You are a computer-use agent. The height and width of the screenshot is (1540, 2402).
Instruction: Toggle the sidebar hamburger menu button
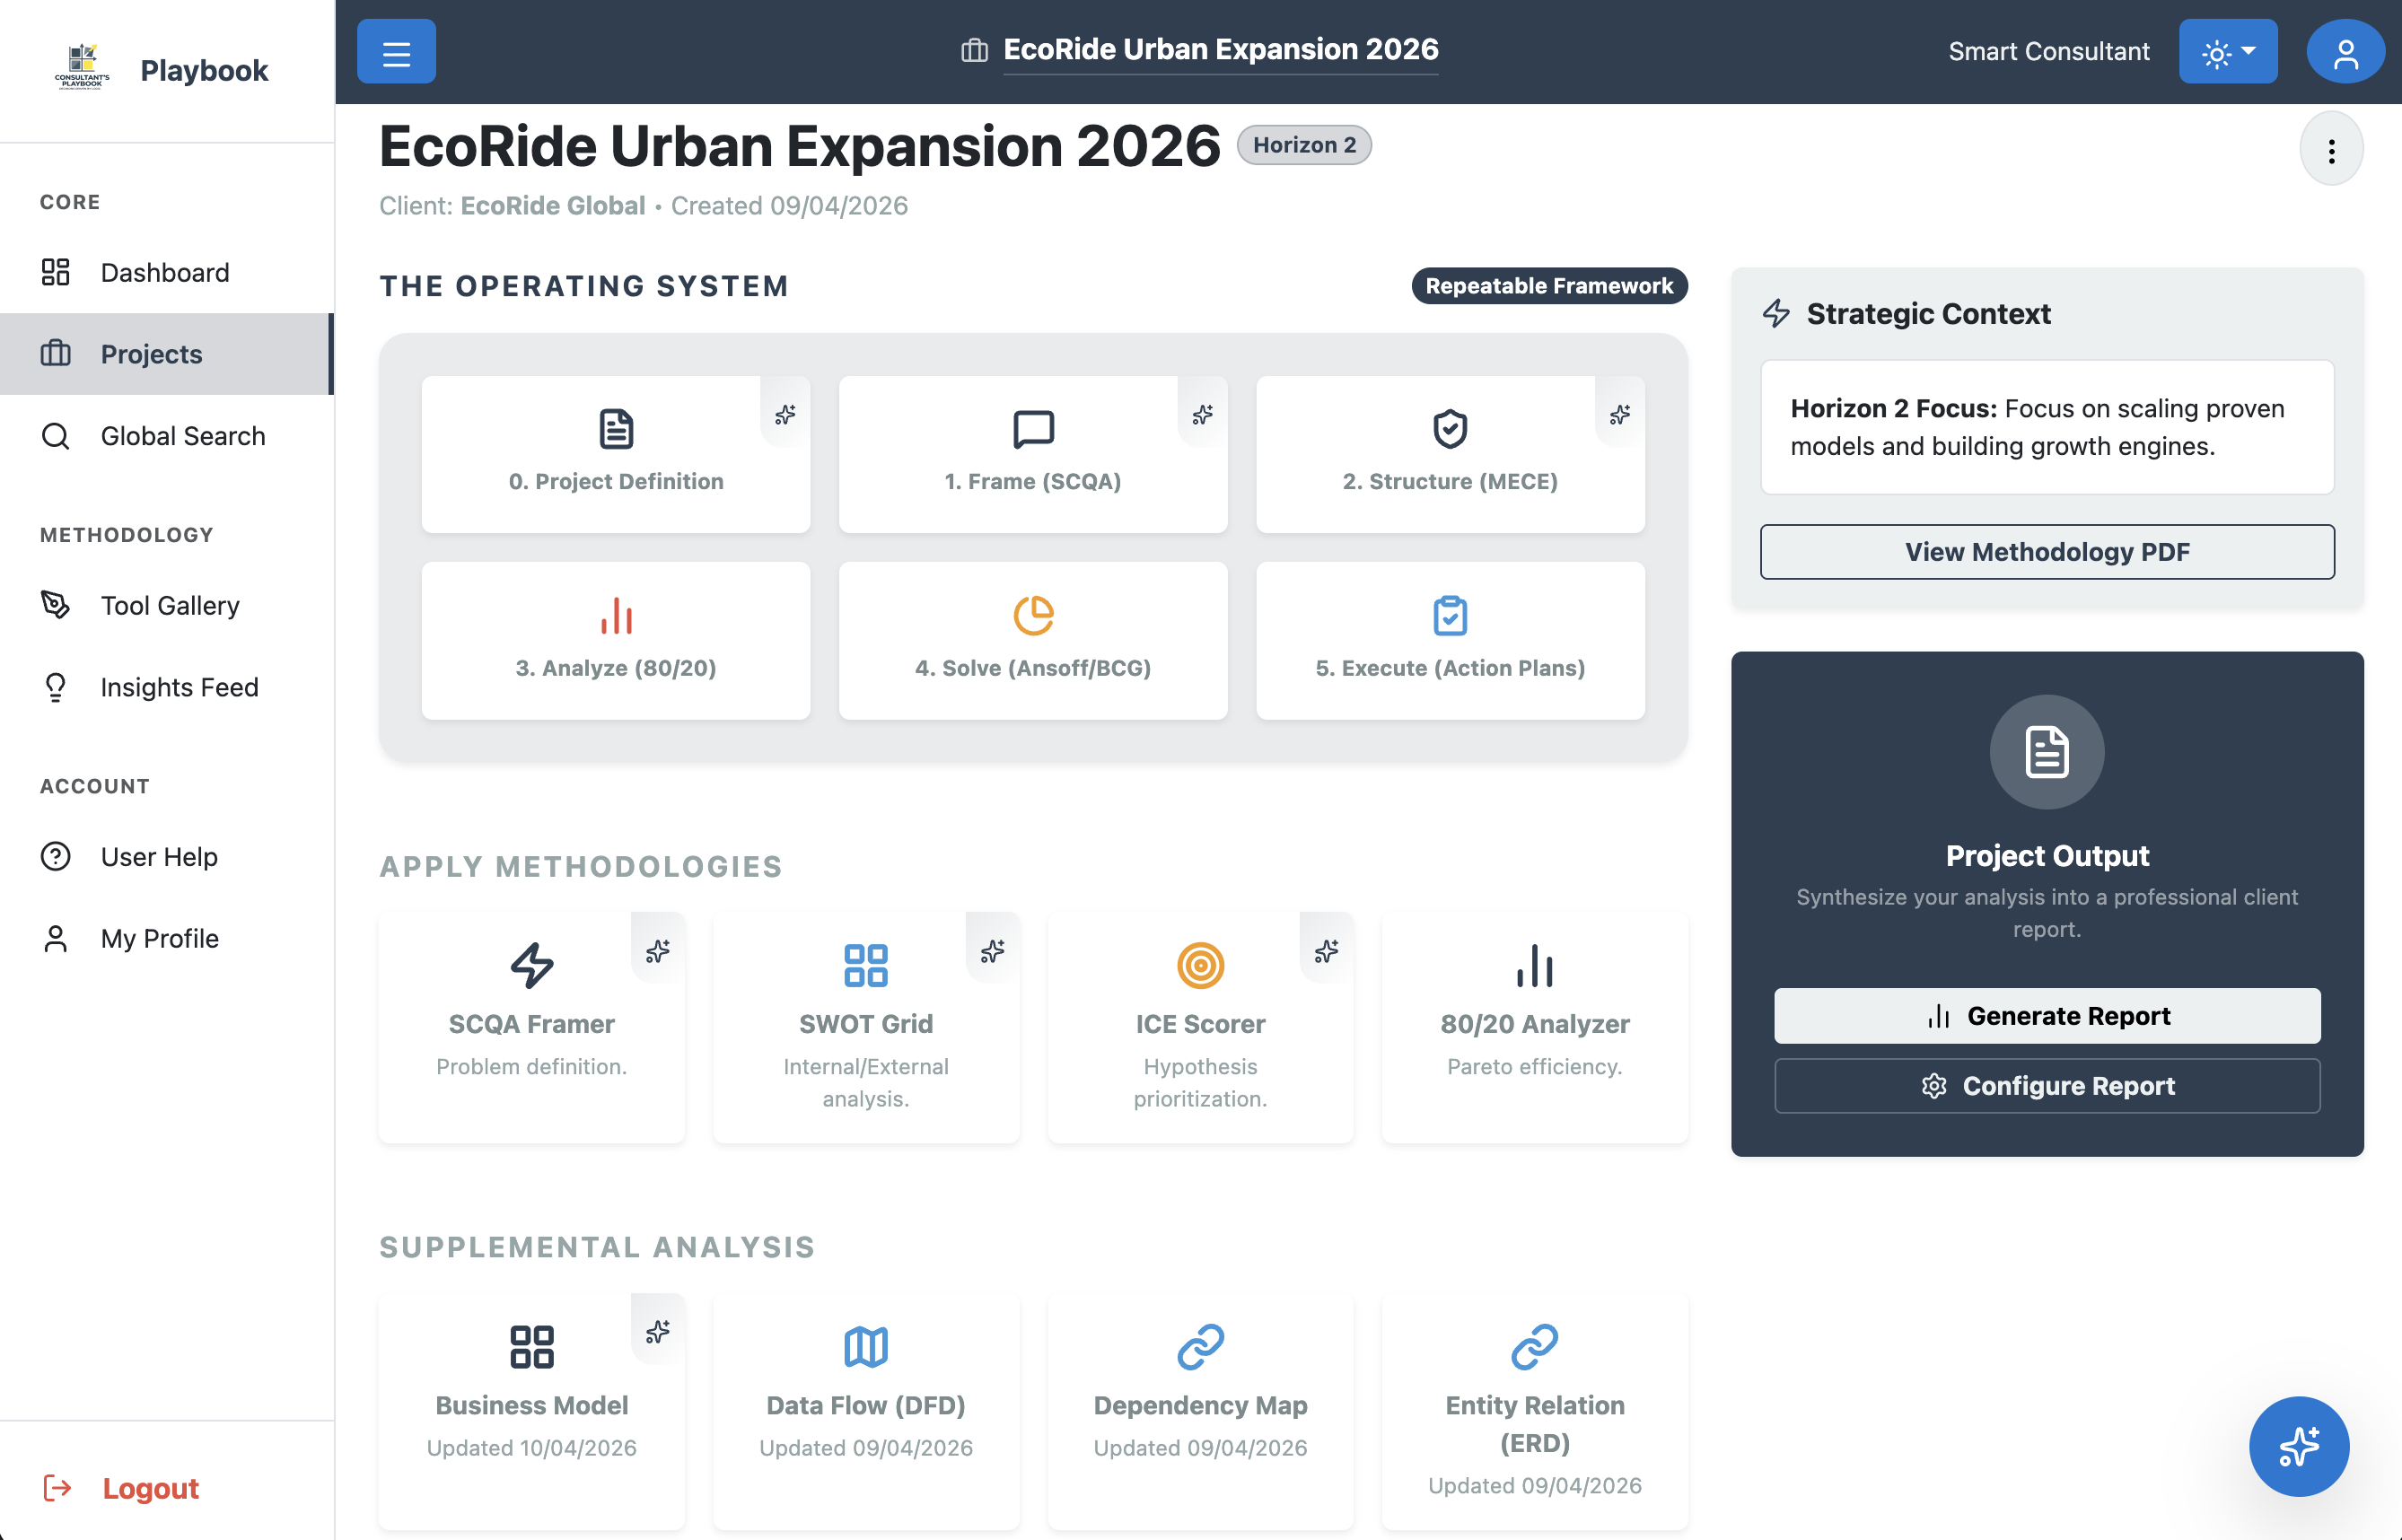(x=396, y=52)
